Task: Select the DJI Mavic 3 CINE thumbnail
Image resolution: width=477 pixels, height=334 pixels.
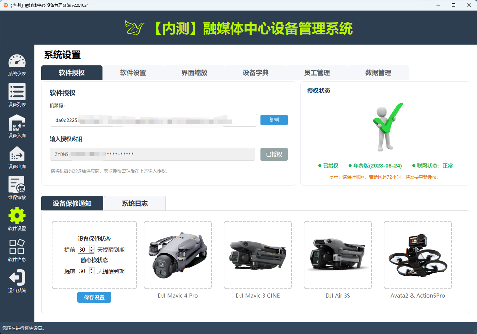Action: tap(258, 255)
